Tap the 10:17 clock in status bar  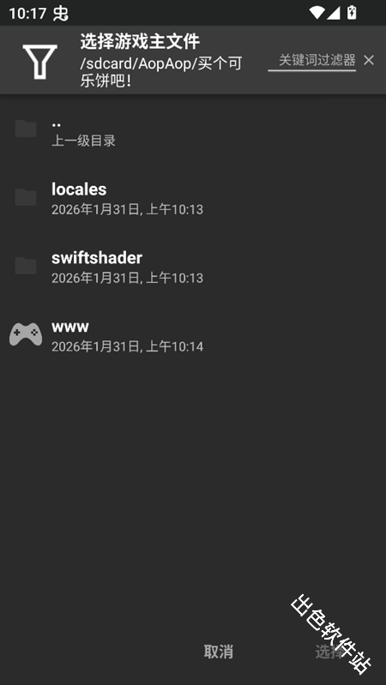click(27, 14)
